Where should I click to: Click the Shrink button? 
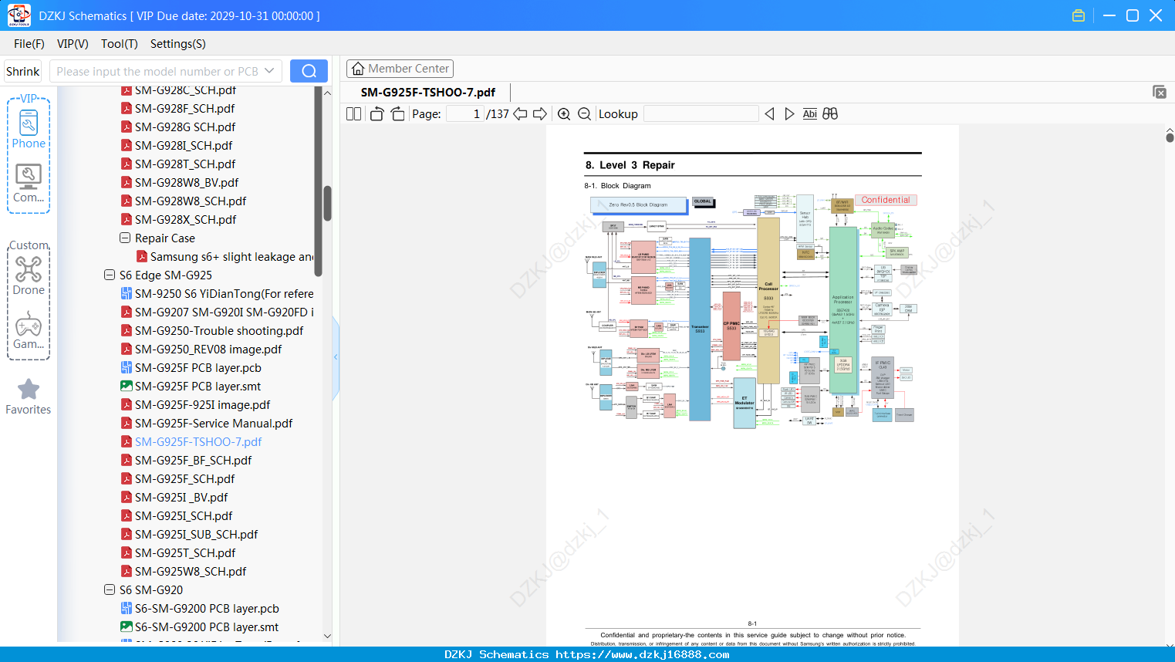coord(23,71)
